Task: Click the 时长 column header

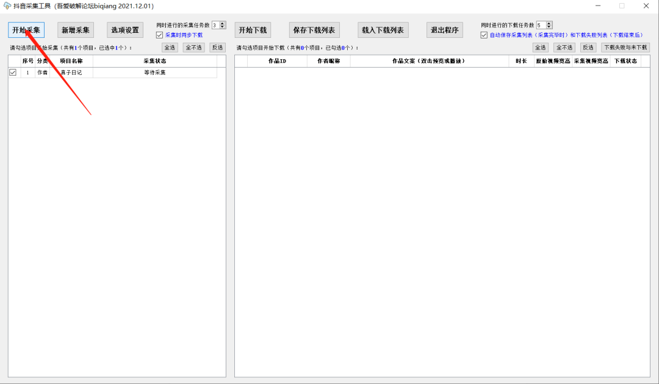Action: (521, 61)
